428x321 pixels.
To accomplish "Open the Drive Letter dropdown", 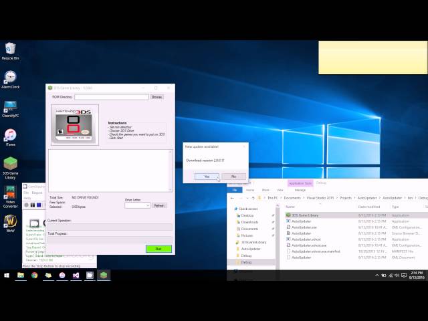I will click(137, 205).
